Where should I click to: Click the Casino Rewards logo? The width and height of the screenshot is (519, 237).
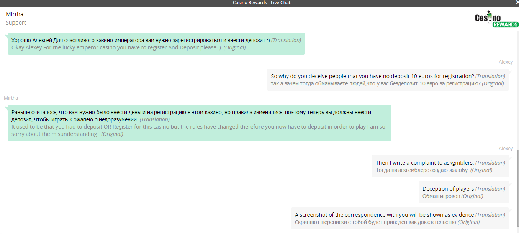(496, 19)
